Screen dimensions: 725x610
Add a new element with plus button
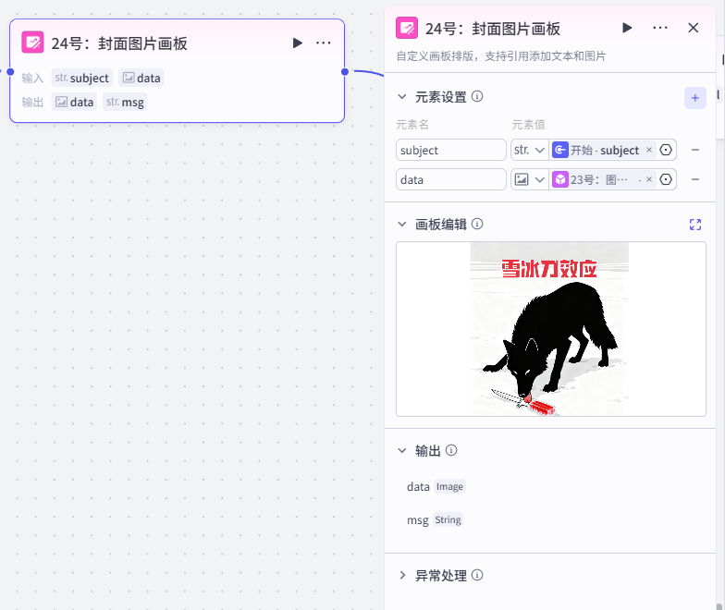pyautogui.click(x=695, y=98)
